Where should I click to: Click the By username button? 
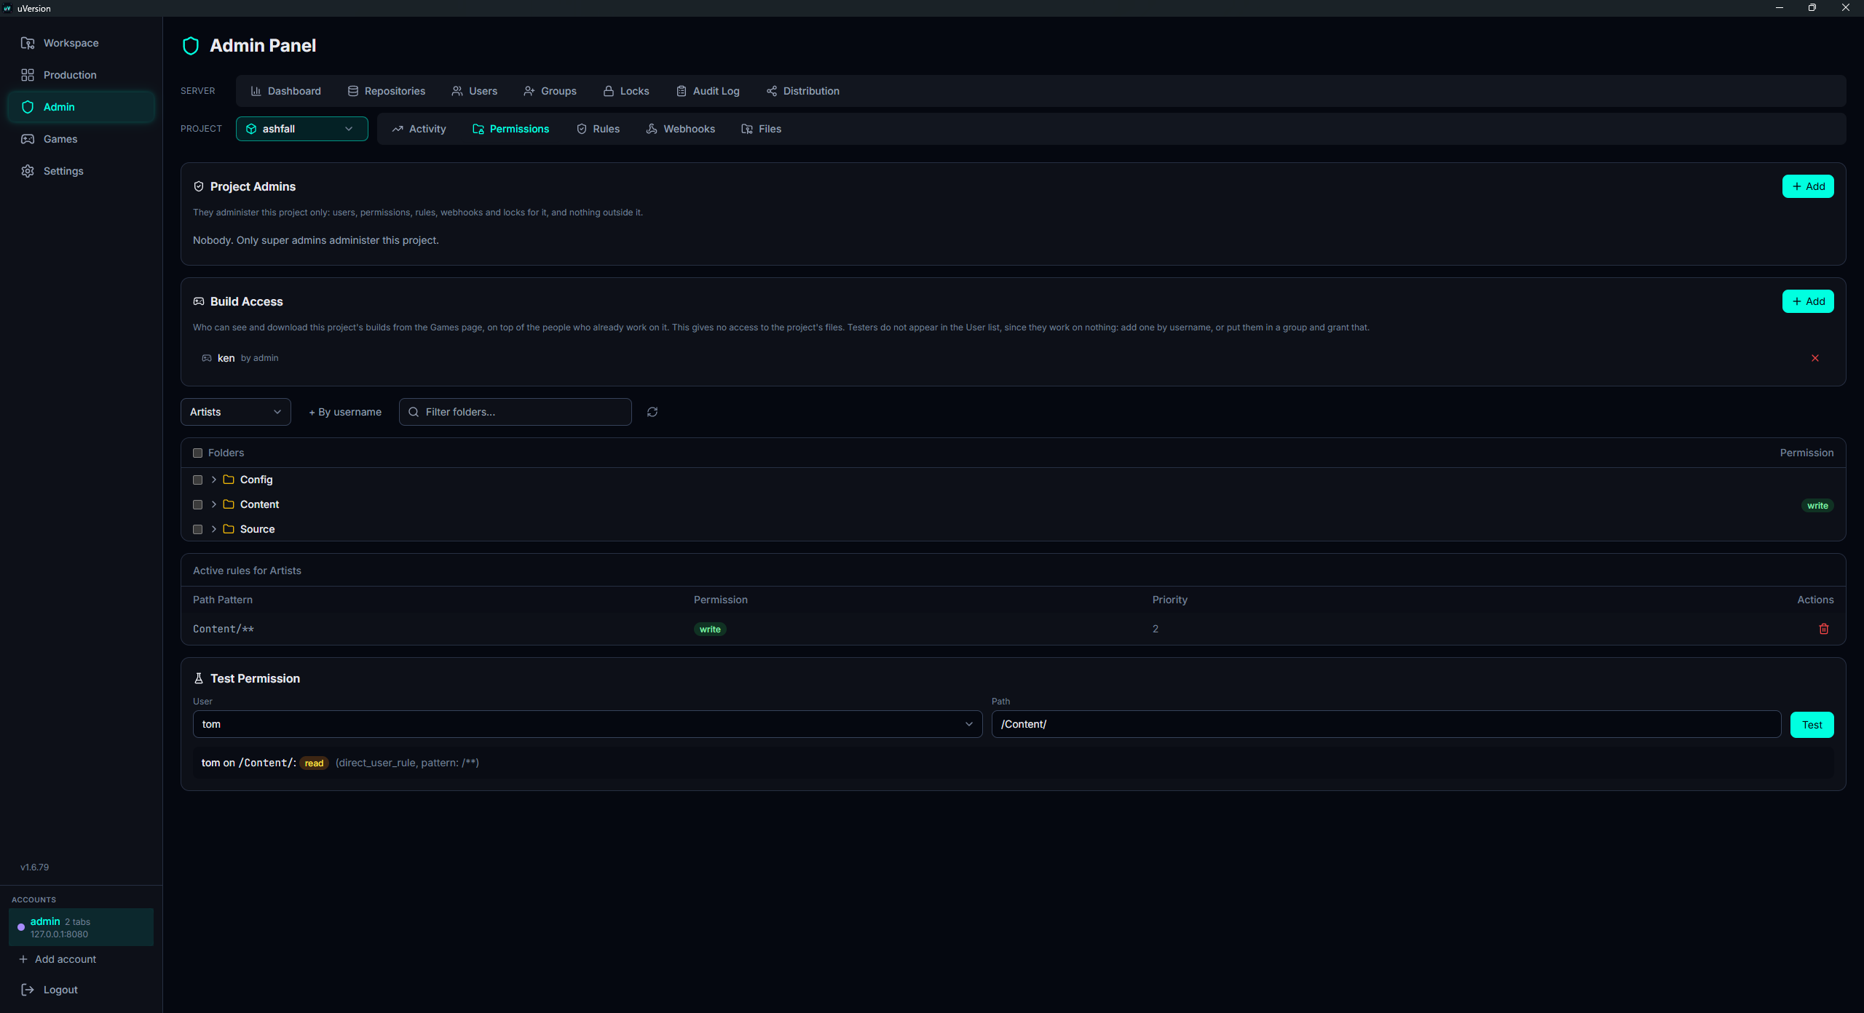(x=345, y=412)
